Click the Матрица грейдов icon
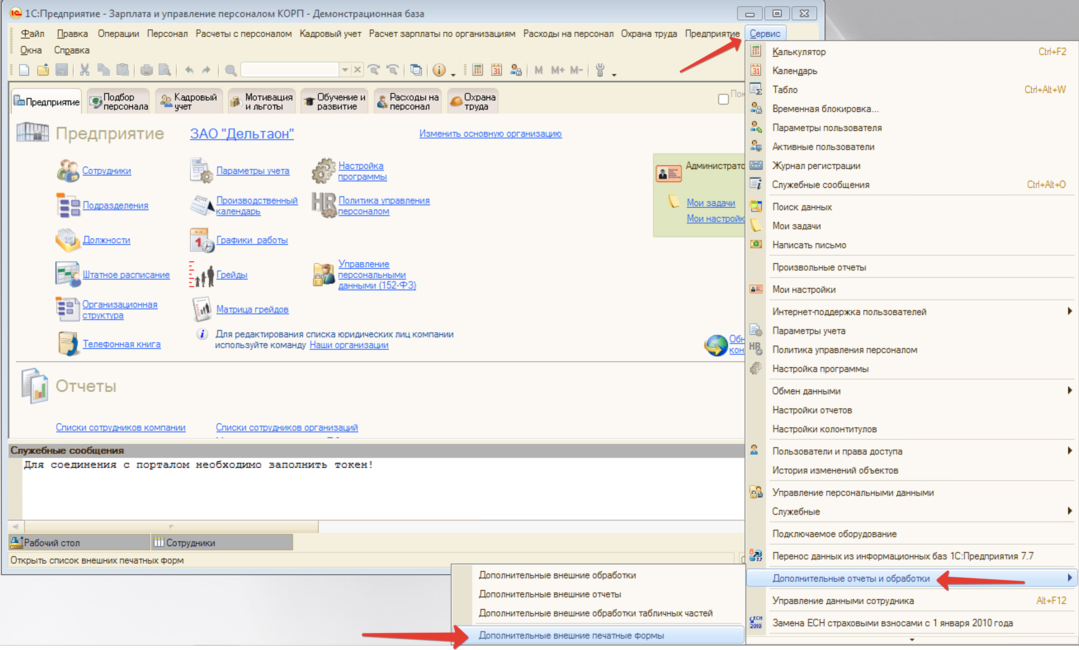1079x650 pixels. pyautogui.click(x=202, y=309)
